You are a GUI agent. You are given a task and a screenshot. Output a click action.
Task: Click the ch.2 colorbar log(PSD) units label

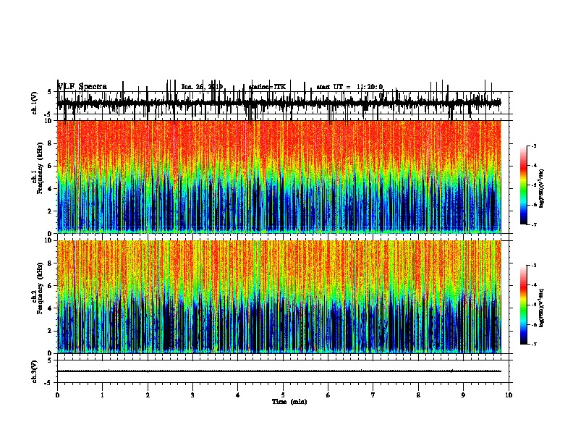pyautogui.click(x=541, y=308)
